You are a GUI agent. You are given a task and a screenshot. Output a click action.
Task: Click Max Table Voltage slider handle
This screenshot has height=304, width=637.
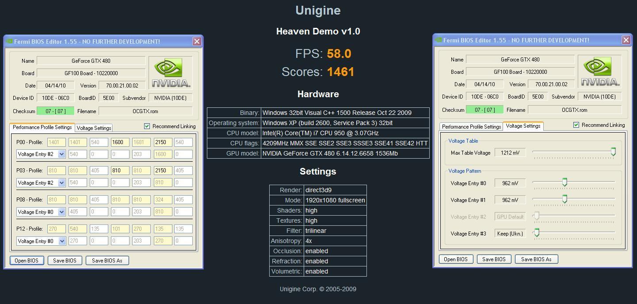point(613,152)
